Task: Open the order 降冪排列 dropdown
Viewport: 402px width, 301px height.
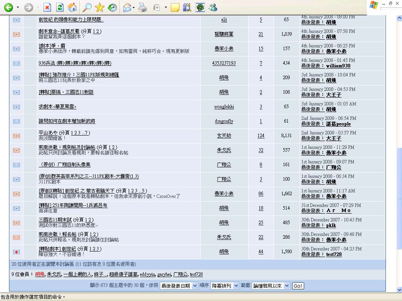Action: tap(225, 286)
